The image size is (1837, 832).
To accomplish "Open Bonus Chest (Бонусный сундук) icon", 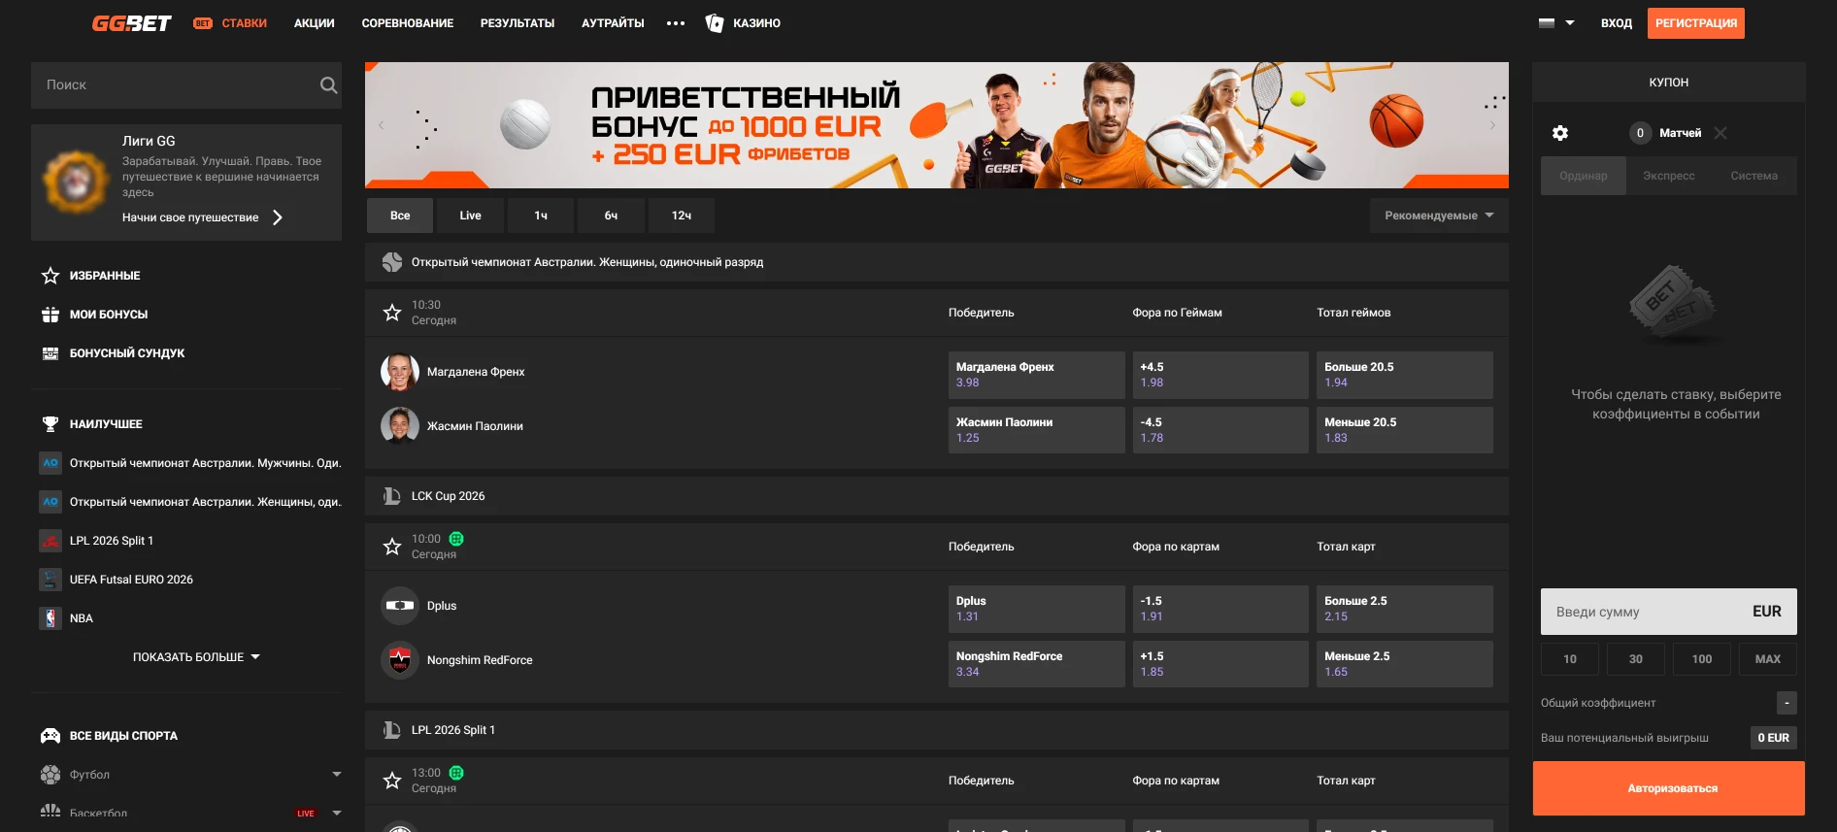I will (x=50, y=353).
